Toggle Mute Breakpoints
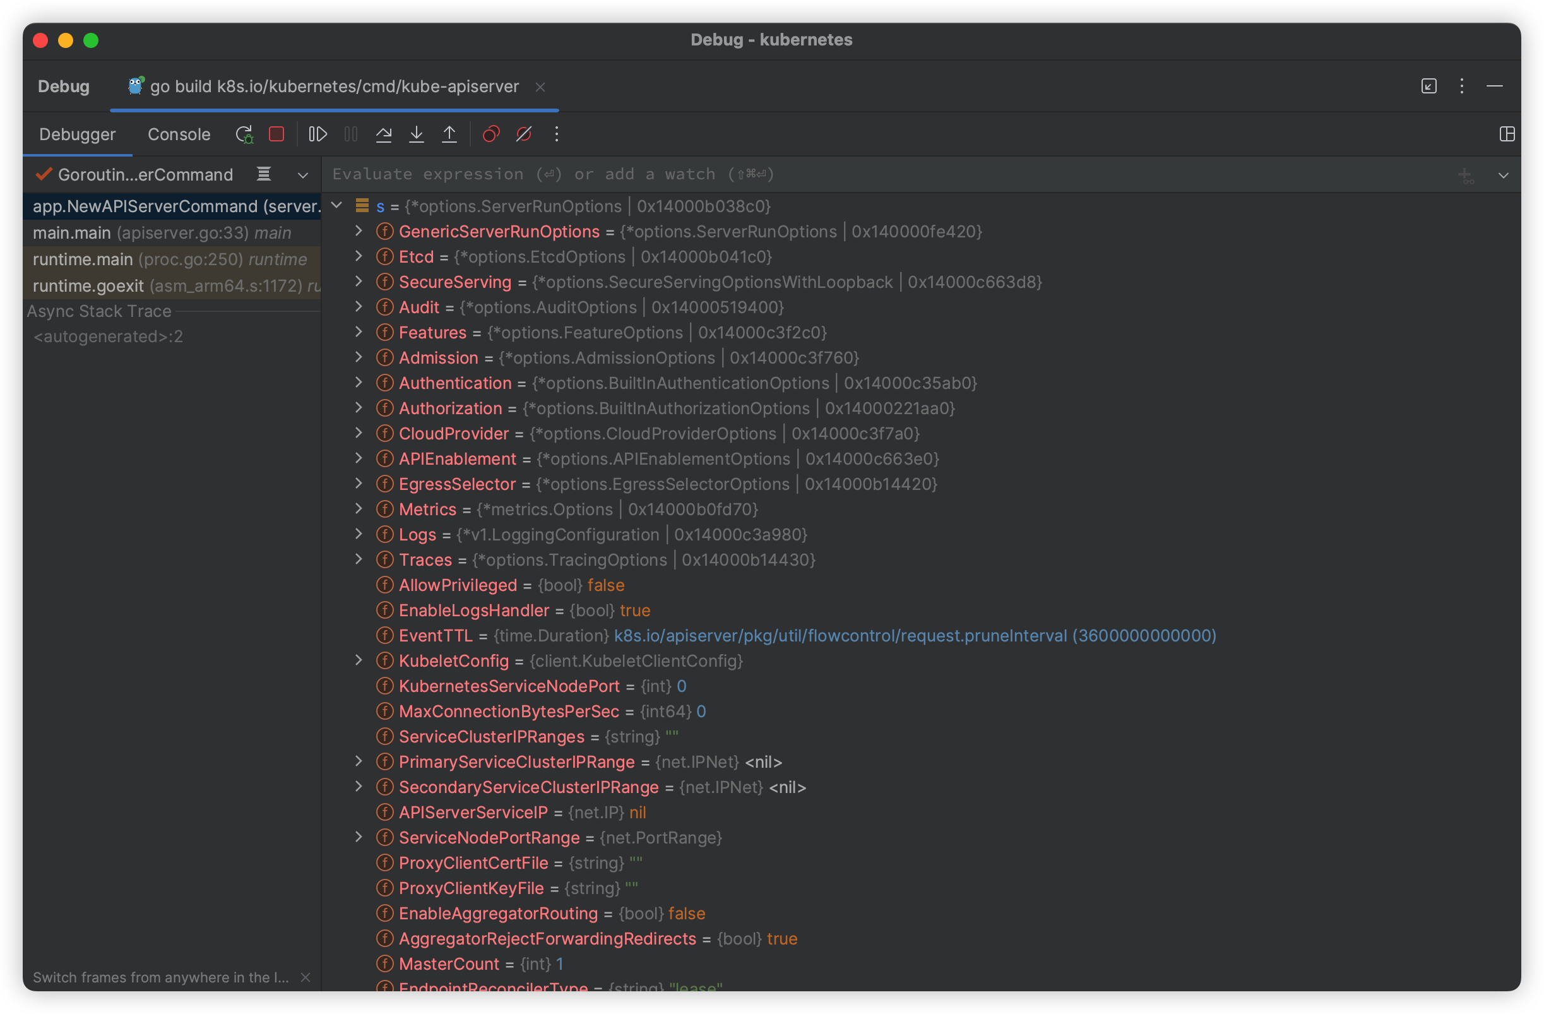The width and height of the screenshot is (1544, 1014). (523, 134)
